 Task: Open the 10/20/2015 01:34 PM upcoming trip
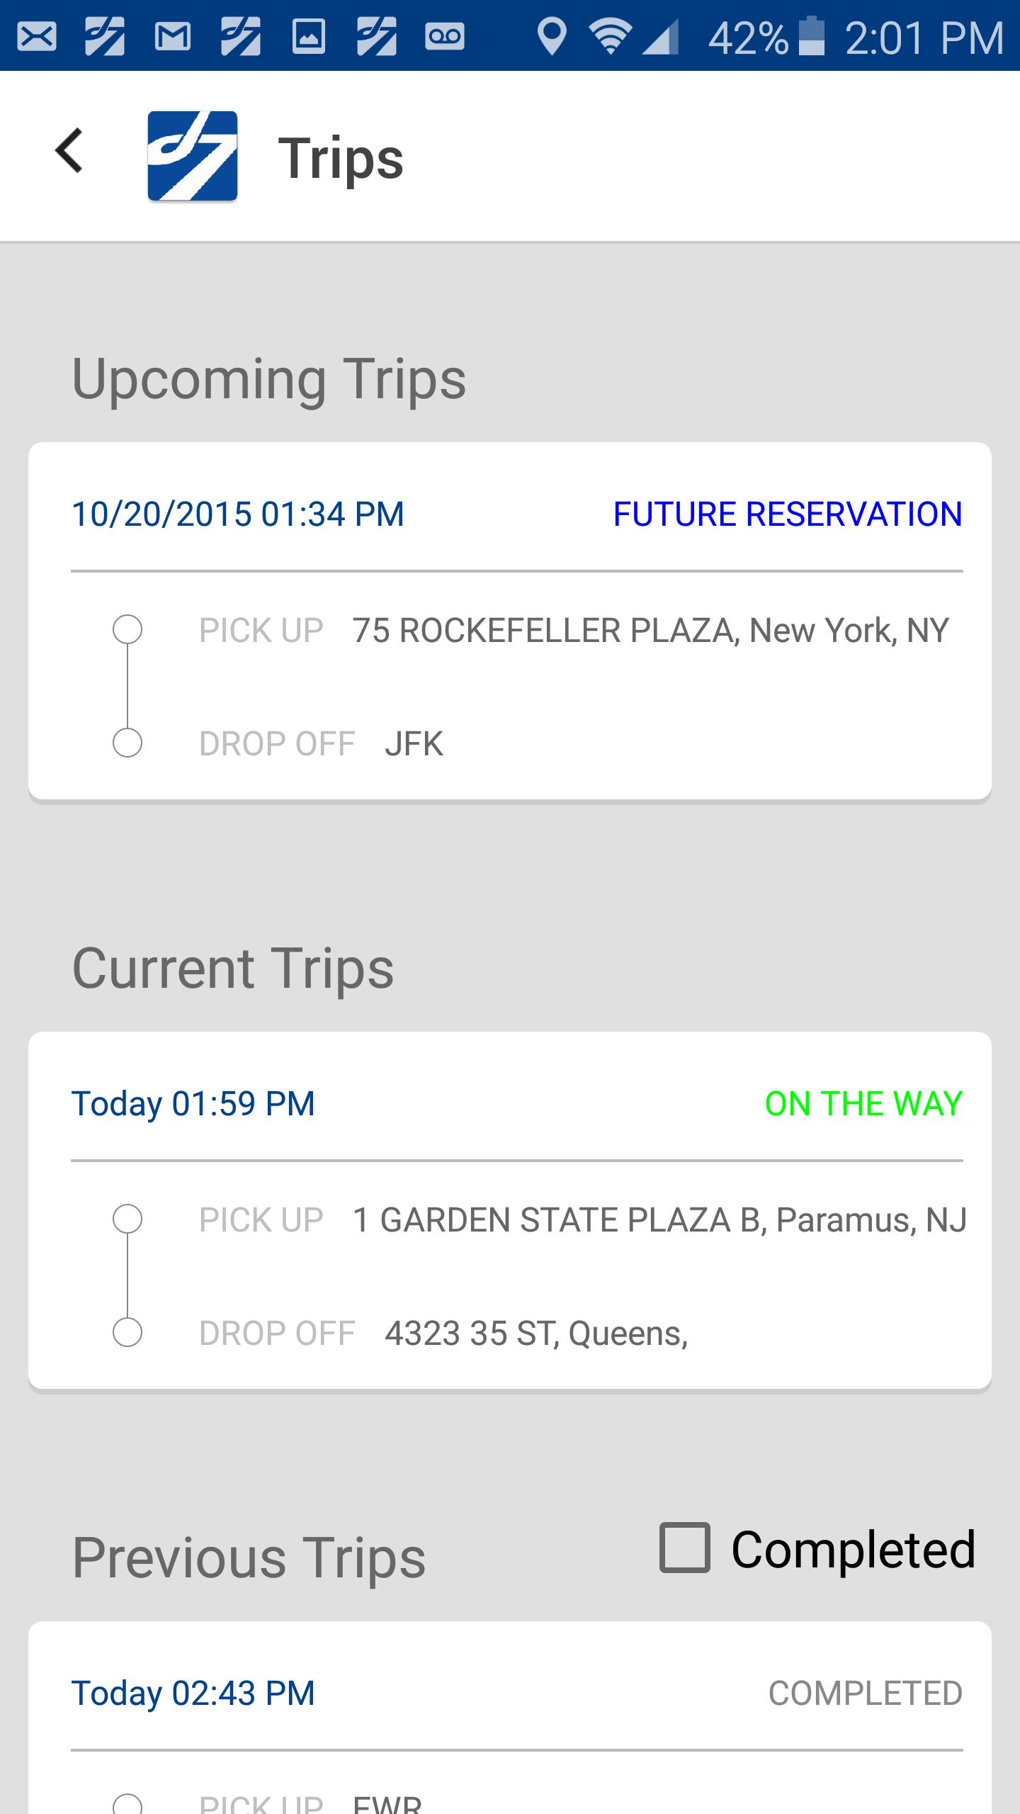pos(510,621)
